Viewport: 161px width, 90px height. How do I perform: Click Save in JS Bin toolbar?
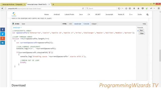23,24
